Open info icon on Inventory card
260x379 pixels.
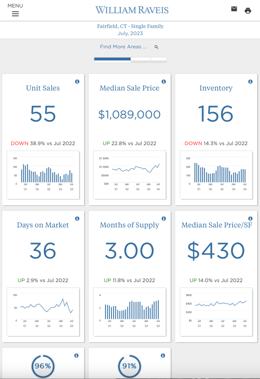point(250,82)
